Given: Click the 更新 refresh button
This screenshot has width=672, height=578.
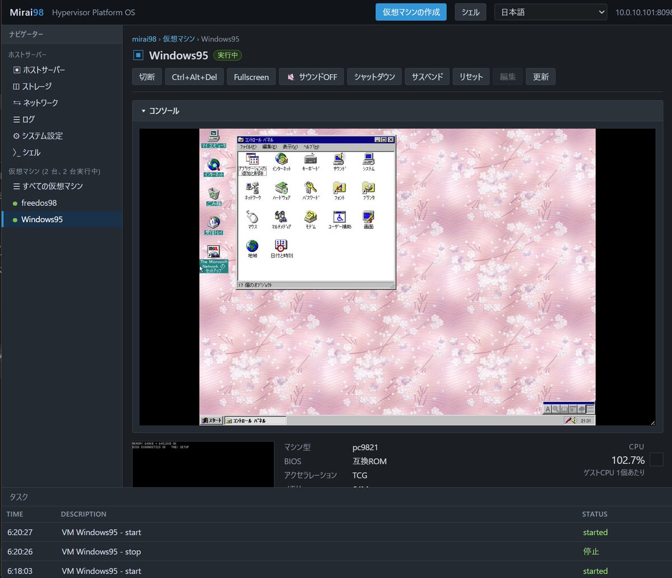Looking at the screenshot, I should point(541,77).
